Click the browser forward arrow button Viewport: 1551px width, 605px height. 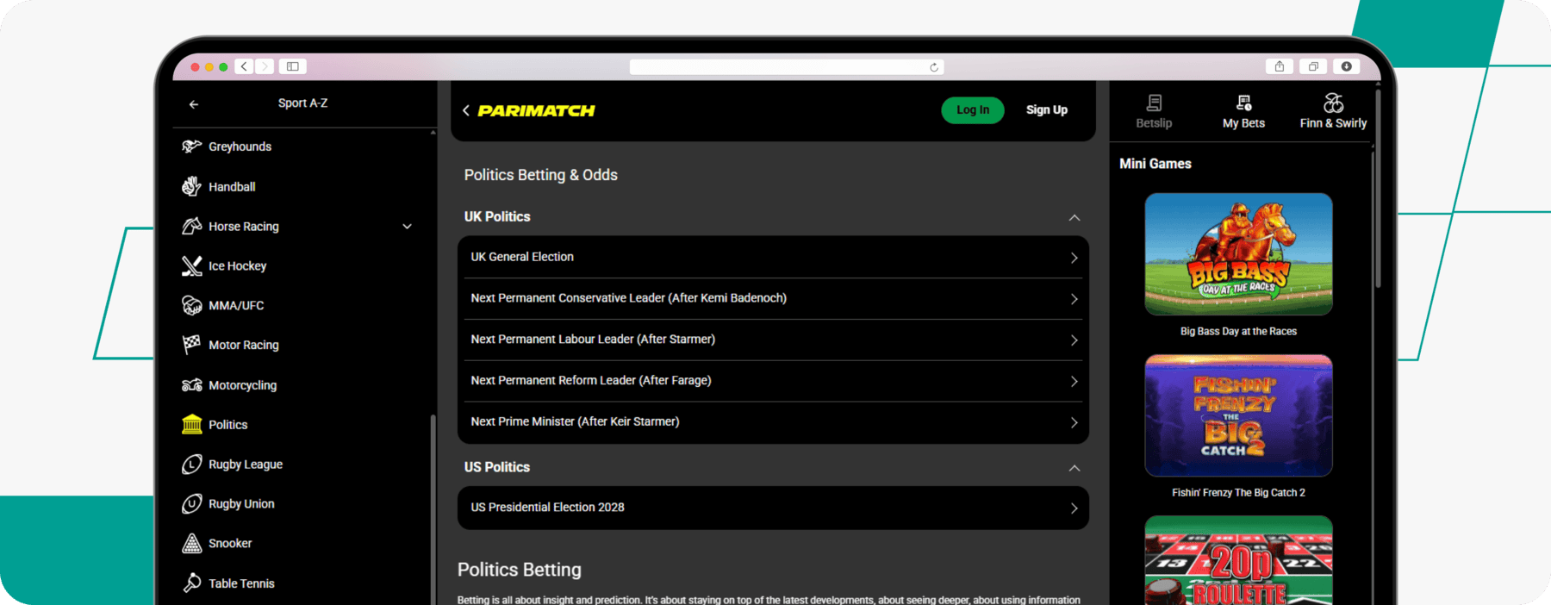point(265,66)
